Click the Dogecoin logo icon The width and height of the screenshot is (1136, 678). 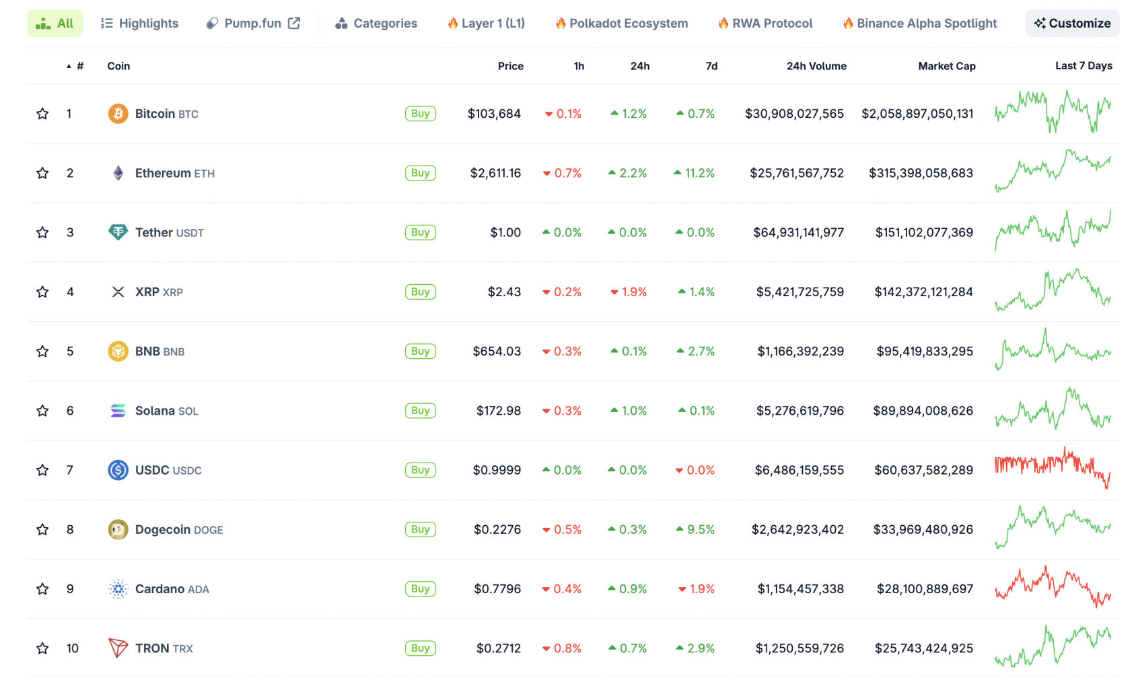pos(118,529)
